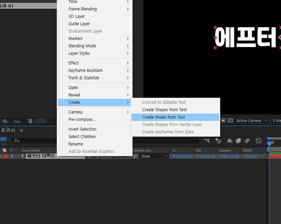Expand the Effect submenu
The height and width of the screenshot is (224, 281).
95,63
